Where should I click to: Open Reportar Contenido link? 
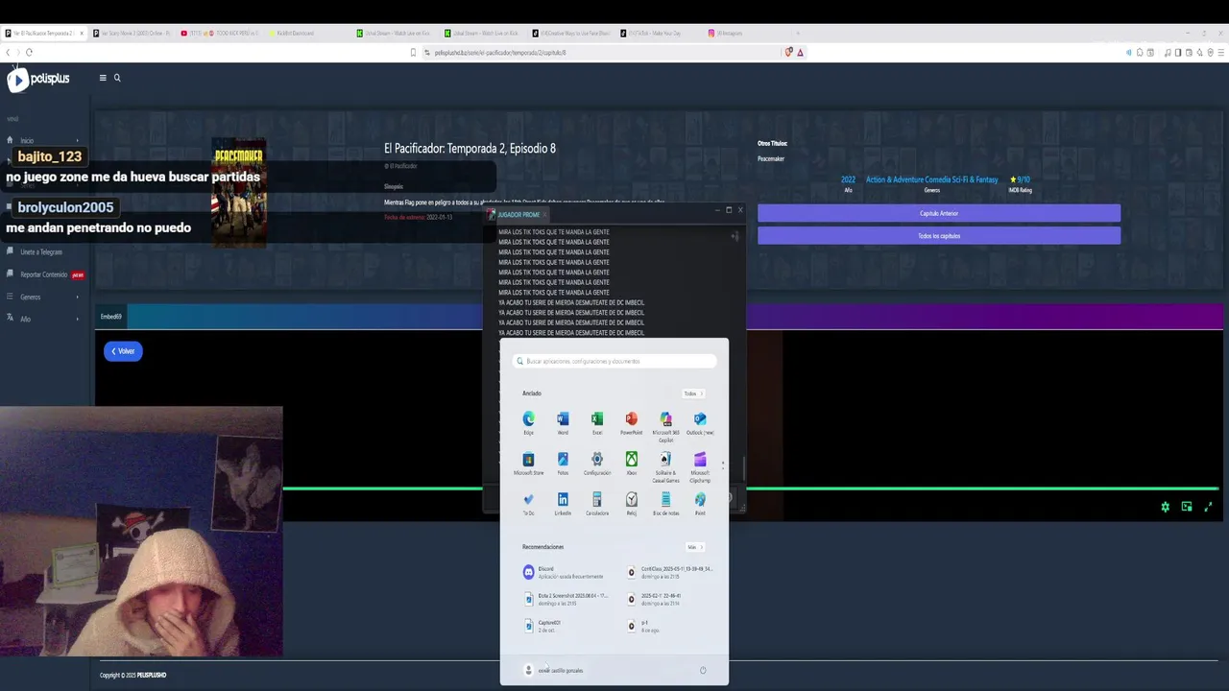click(46, 274)
